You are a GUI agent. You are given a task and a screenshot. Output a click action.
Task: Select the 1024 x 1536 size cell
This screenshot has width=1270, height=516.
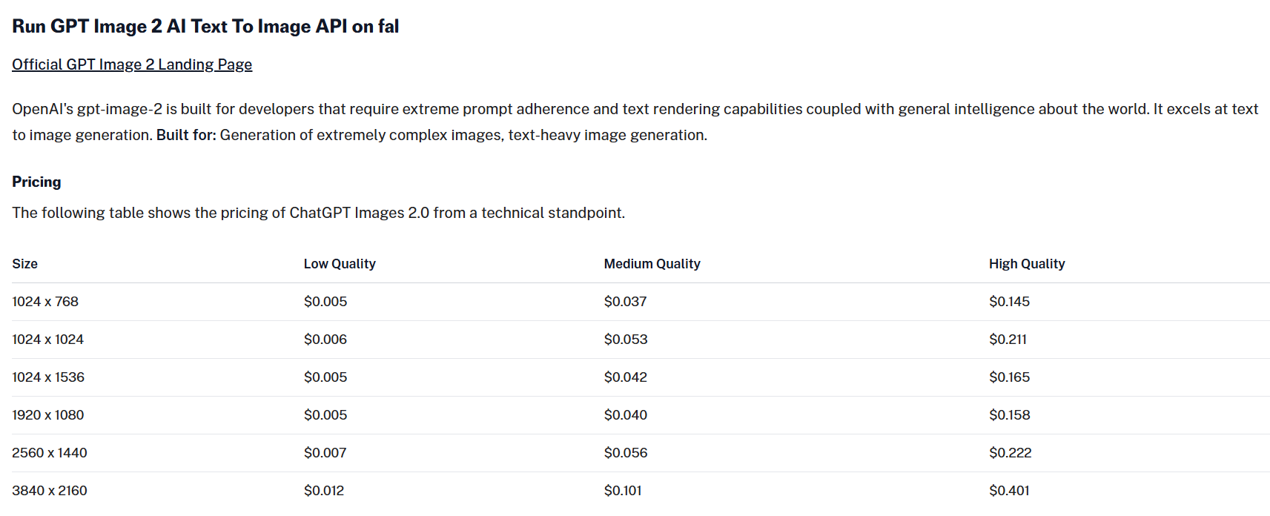[x=48, y=377]
